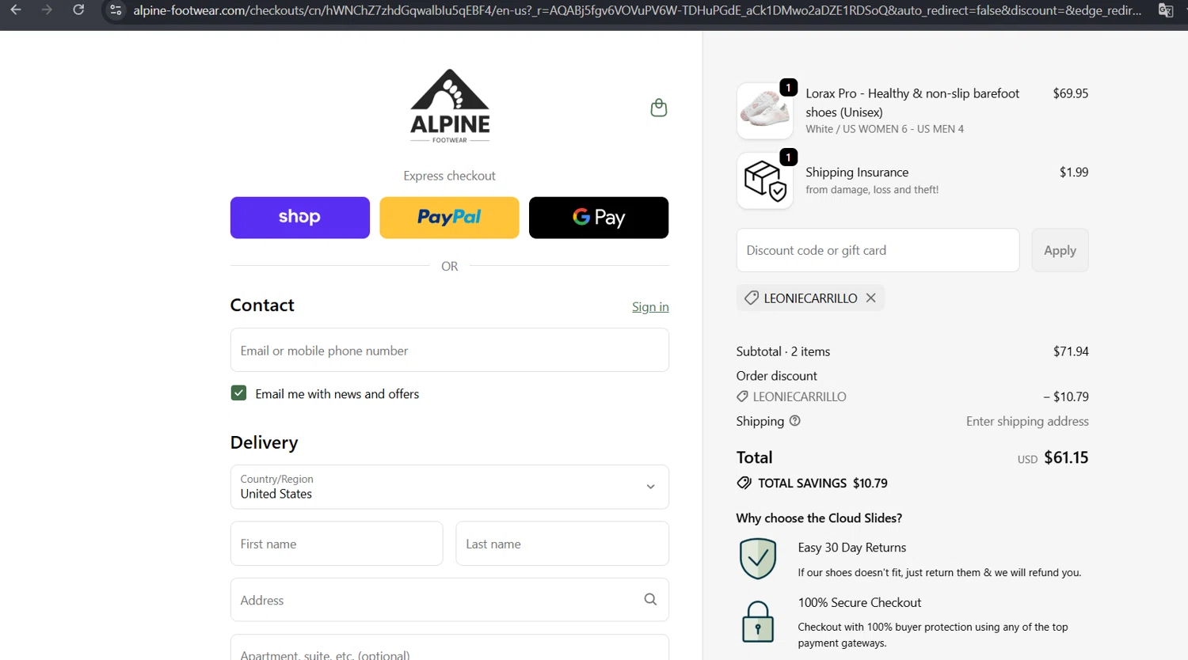Click the White / US WOMEN 6 variant text
Screen dimensions: 1188x660
coord(885,129)
